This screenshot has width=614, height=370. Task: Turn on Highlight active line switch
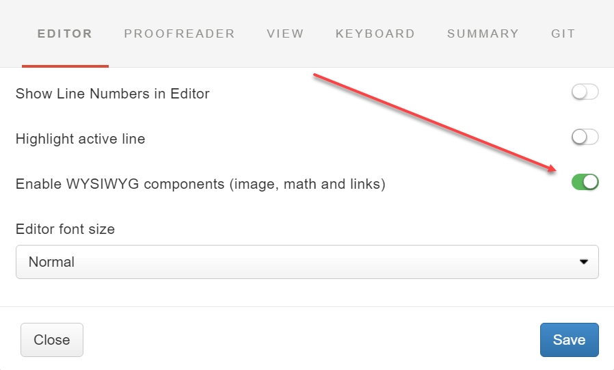[585, 137]
